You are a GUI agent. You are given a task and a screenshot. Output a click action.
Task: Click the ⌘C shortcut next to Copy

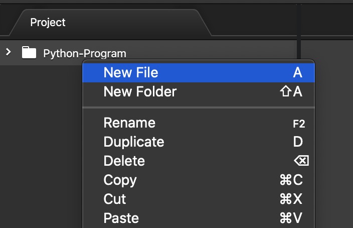[x=291, y=180]
